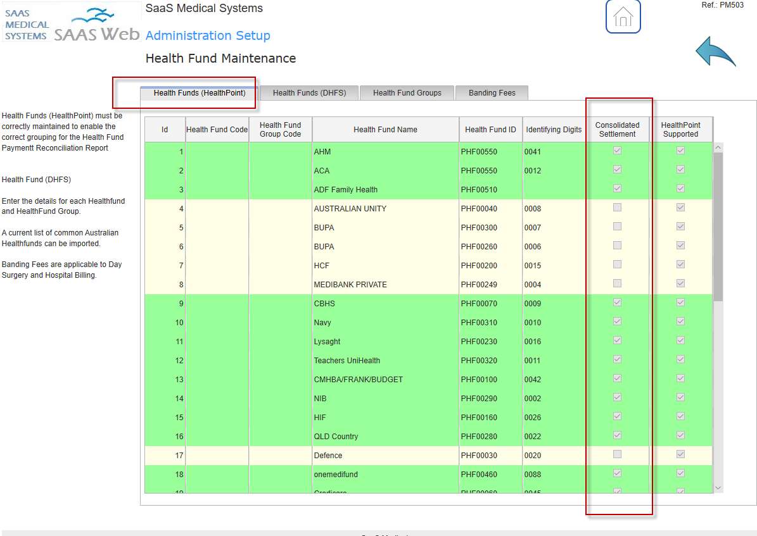Click the Consolidated Settlement column header
The height and width of the screenshot is (536, 757).
click(x=617, y=129)
